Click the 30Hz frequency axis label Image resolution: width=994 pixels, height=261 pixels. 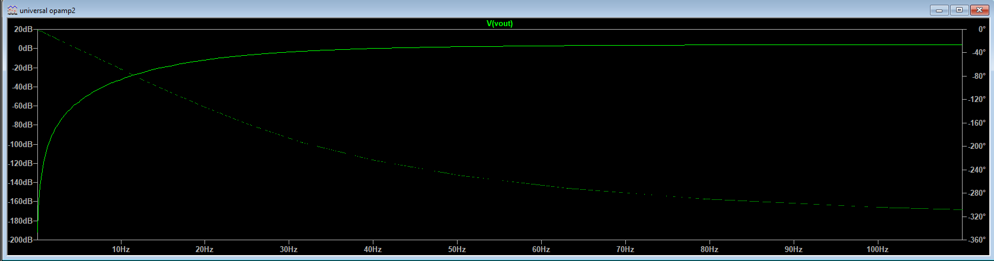click(x=289, y=250)
